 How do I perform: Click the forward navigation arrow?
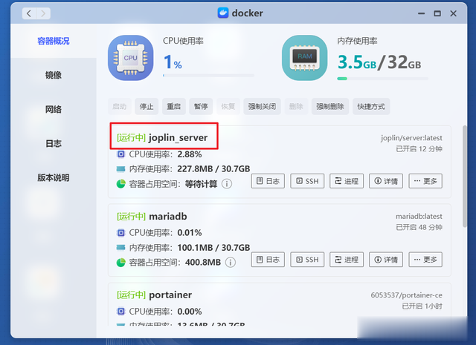43,13
